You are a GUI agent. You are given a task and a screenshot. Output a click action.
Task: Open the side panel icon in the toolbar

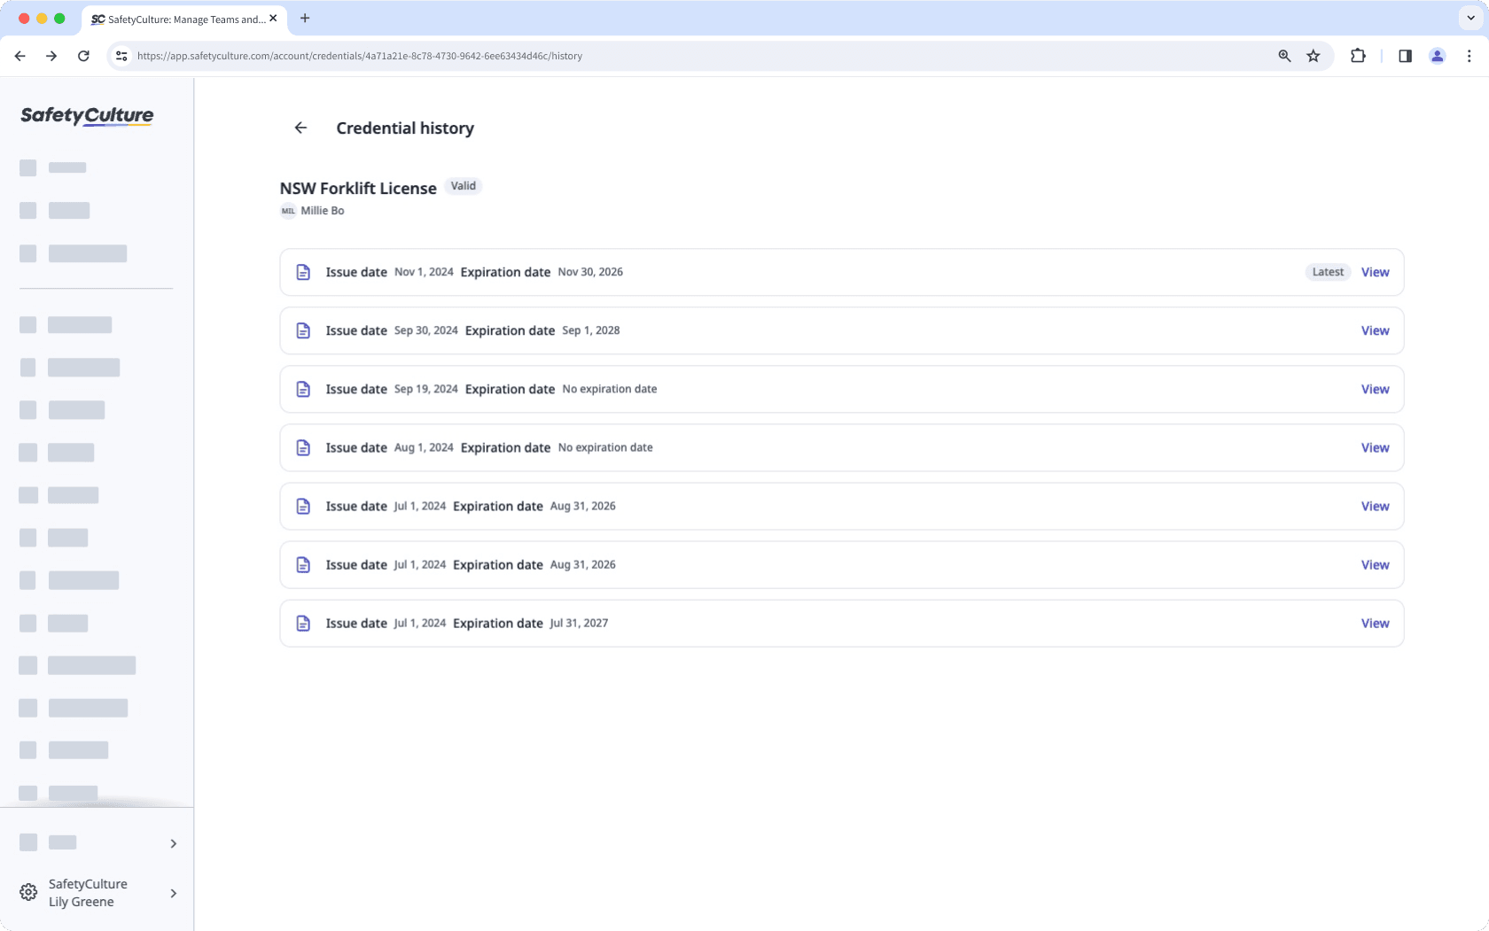point(1405,56)
